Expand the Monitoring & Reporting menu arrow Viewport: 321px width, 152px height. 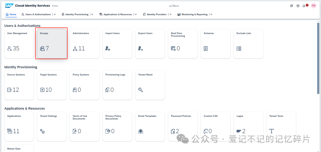[x=211, y=14]
